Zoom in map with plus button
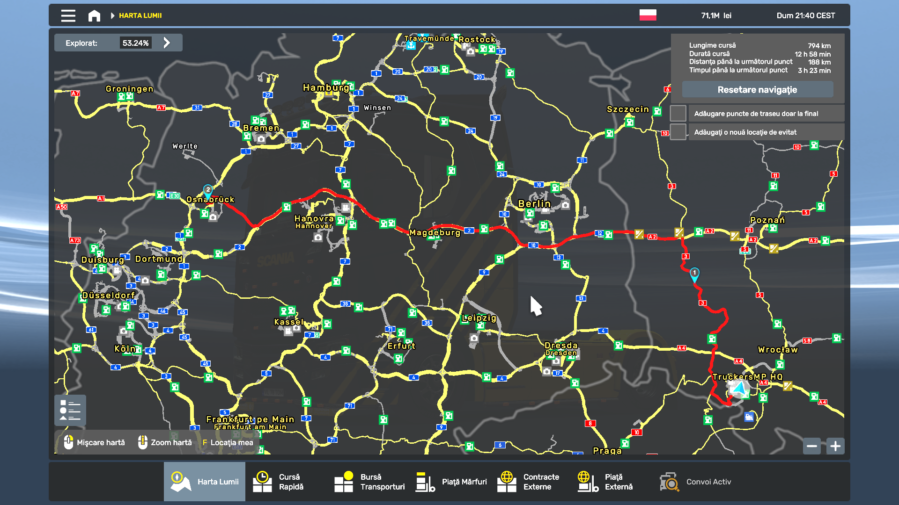899x505 pixels. pos(835,446)
